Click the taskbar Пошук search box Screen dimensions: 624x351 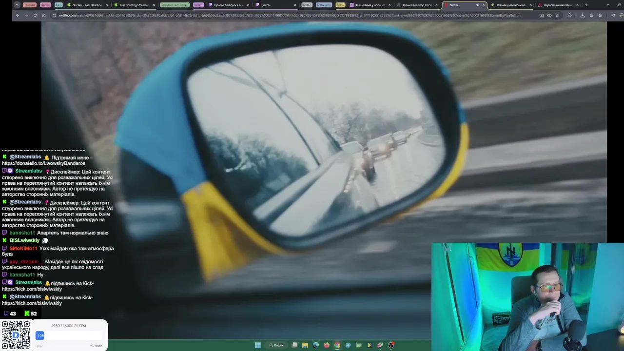click(x=276, y=345)
